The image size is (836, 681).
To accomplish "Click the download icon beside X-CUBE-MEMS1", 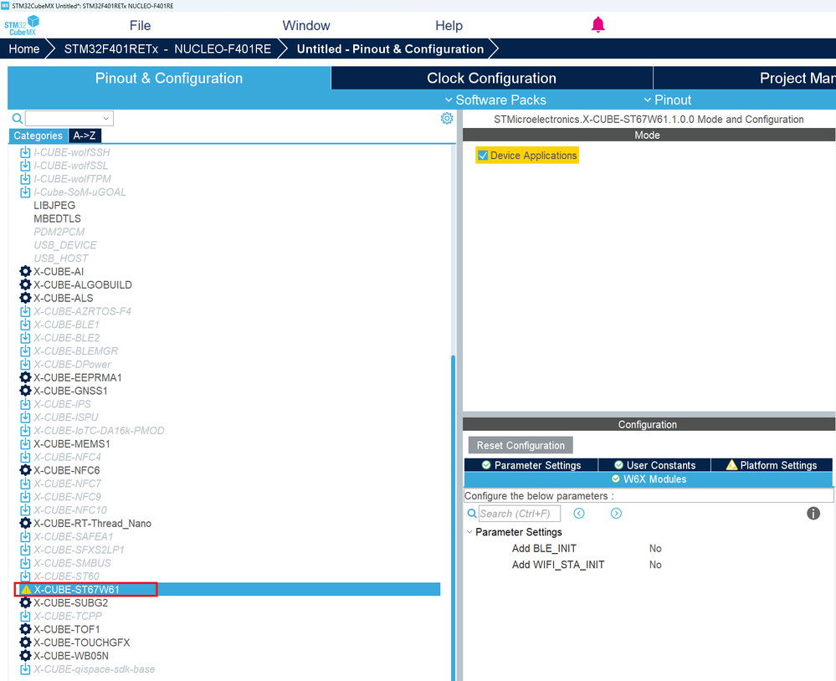I will pyautogui.click(x=25, y=444).
